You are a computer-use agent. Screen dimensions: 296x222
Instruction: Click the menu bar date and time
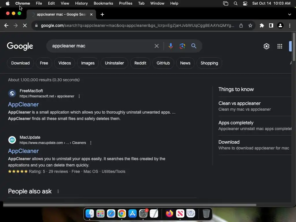point(271,3)
